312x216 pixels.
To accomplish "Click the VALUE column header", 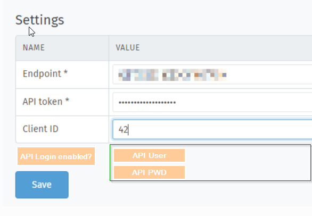I will (x=128, y=48).
